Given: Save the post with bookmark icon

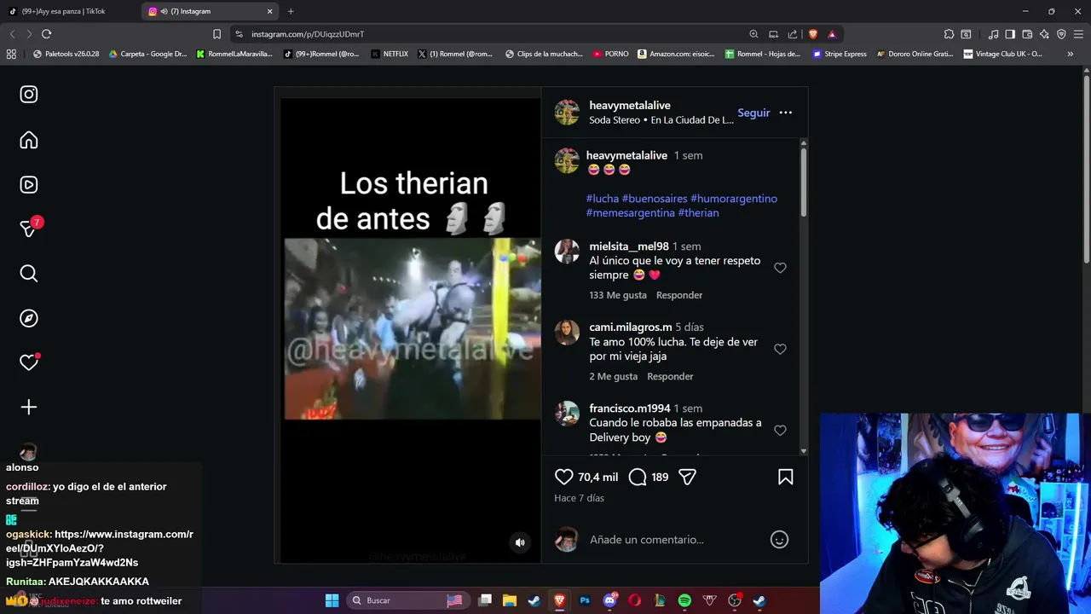Looking at the screenshot, I should (786, 478).
